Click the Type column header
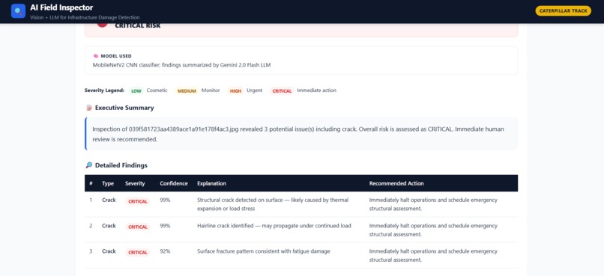Viewport: 604px width, 276px height. point(108,183)
